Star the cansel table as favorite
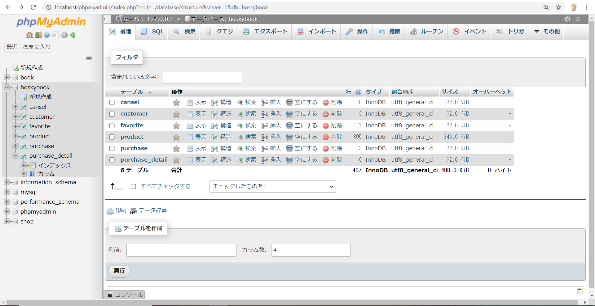This screenshot has height=306, width=595. [176, 103]
